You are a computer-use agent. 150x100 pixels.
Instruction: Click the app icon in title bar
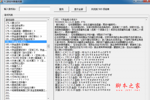[1, 1]
